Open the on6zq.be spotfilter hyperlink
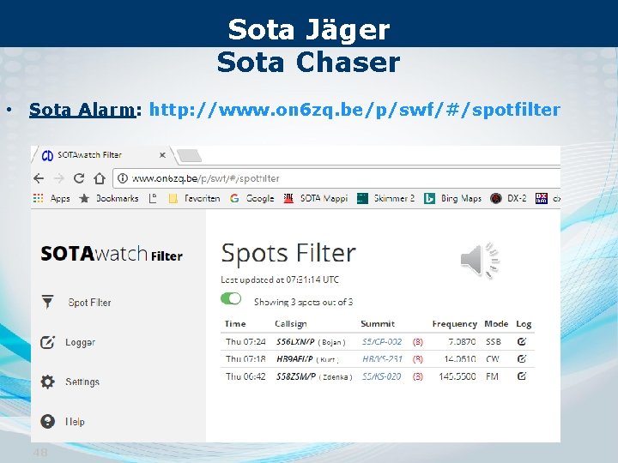618x463 pixels. [x=354, y=110]
